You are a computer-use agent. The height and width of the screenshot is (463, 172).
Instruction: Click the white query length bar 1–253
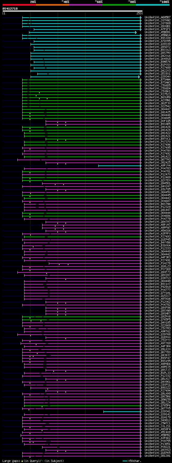[x=72, y=11]
